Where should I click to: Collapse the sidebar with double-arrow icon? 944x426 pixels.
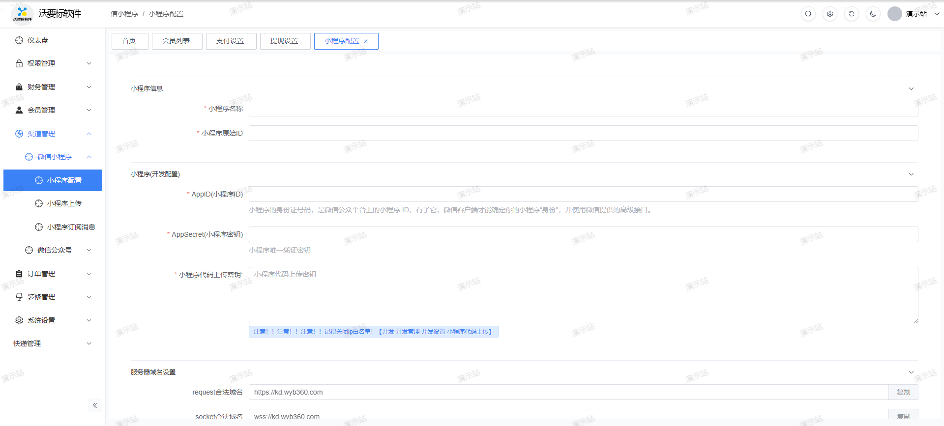click(x=95, y=405)
